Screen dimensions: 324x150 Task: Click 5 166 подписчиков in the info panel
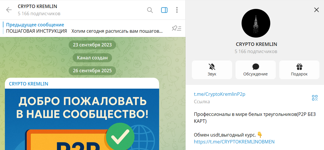pos(256,52)
